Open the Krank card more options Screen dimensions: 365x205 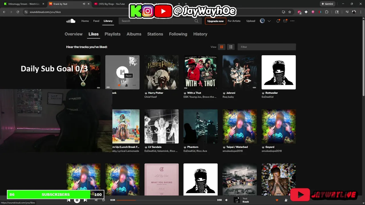(x=134, y=85)
